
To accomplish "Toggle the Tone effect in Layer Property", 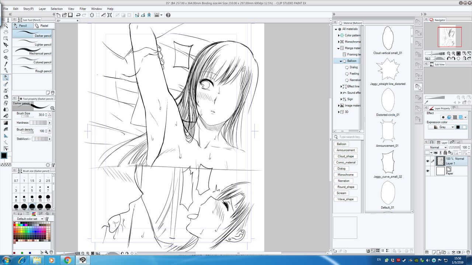I will point(455,117).
